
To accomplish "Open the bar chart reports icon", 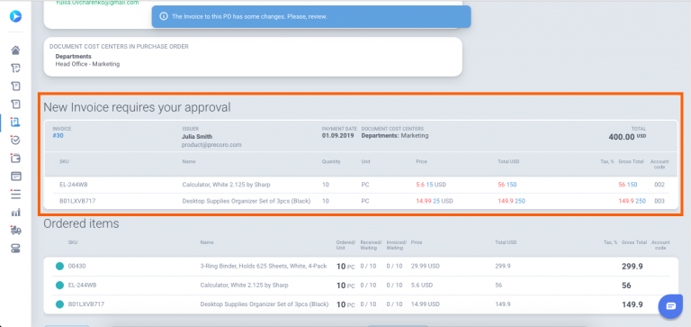I will [x=15, y=213].
